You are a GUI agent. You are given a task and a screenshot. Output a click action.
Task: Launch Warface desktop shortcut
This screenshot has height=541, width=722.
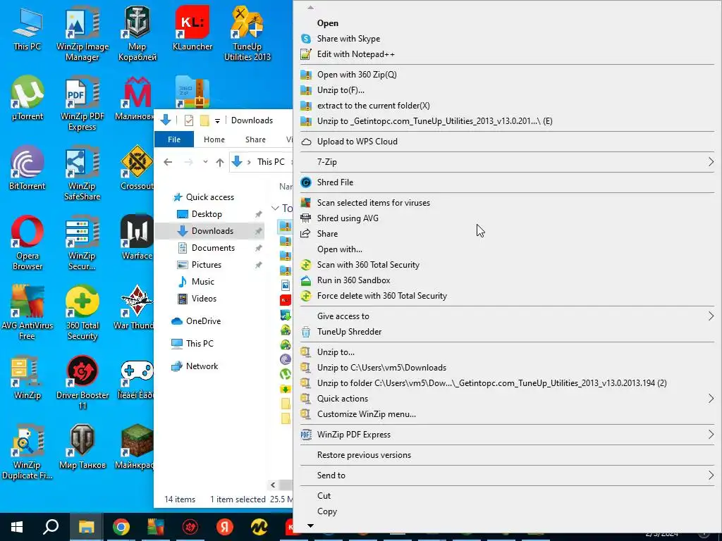pyautogui.click(x=137, y=238)
